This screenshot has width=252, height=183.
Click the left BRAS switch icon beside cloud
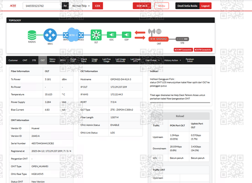(66, 35)
